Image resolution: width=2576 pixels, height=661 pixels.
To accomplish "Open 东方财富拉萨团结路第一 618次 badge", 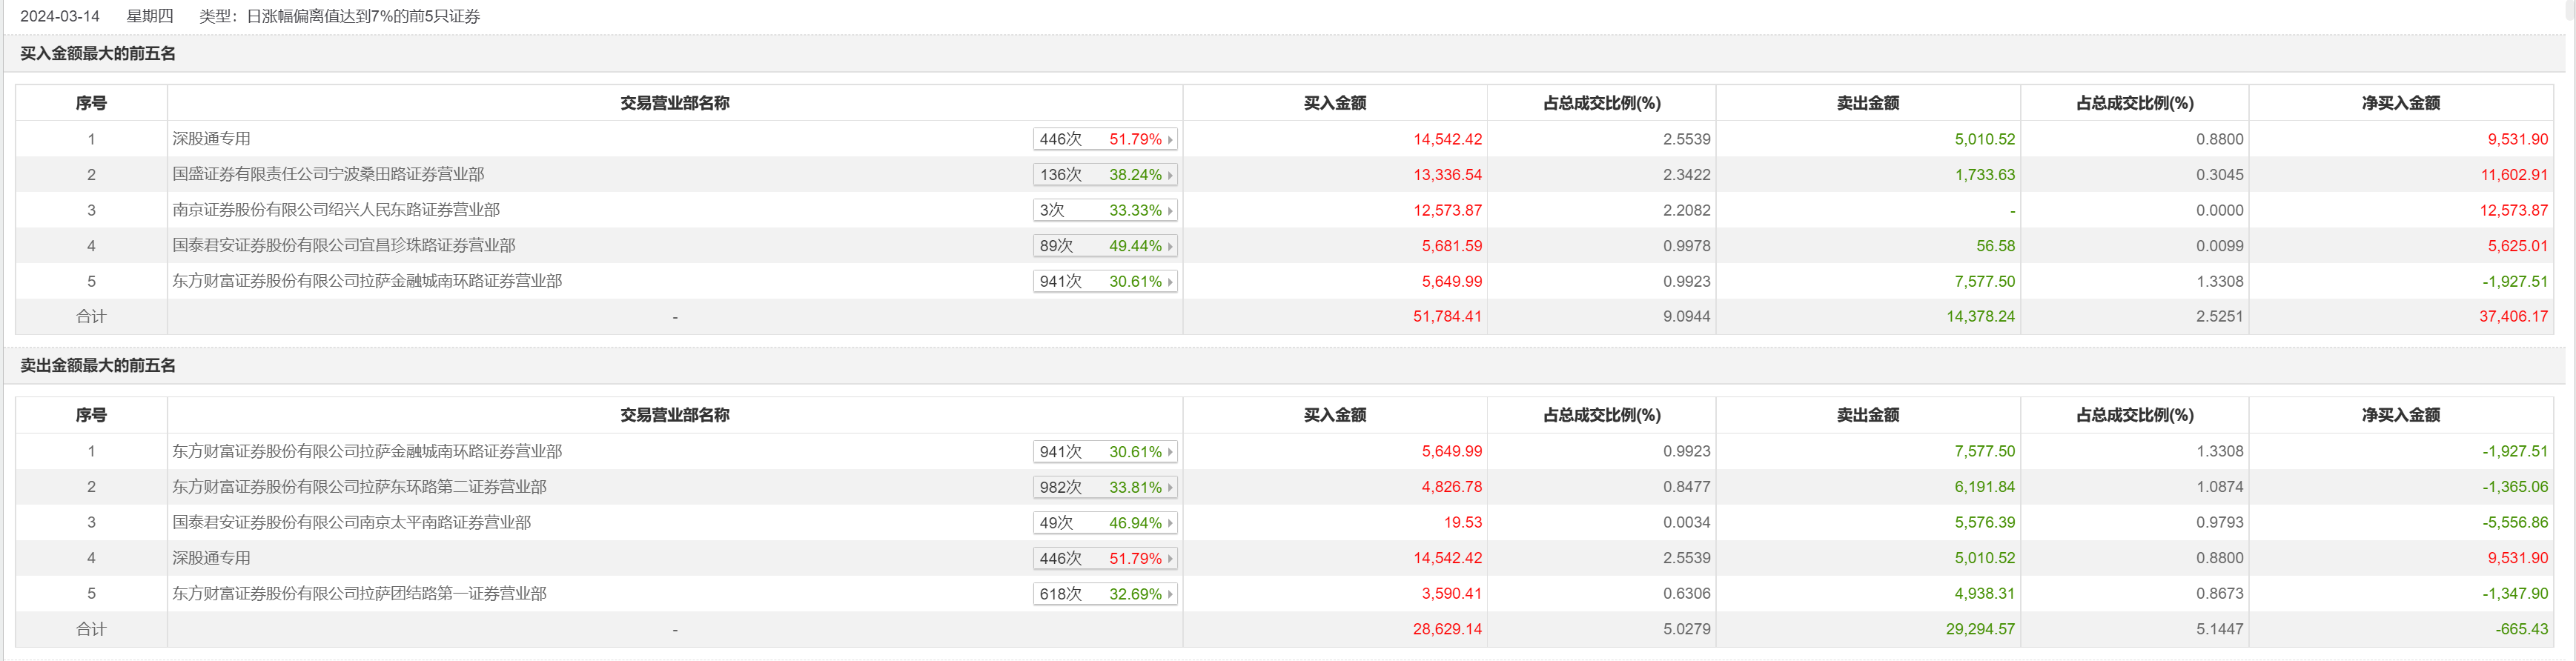I will [x=1104, y=594].
